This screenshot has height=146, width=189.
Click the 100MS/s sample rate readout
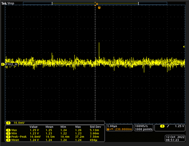tap(141, 126)
